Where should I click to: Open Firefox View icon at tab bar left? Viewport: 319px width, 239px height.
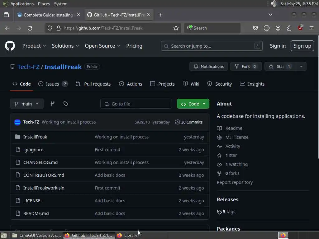[x=6, y=15]
